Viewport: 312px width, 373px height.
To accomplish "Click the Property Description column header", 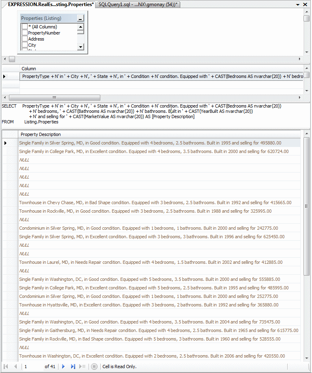I will pyautogui.click(x=159, y=134).
